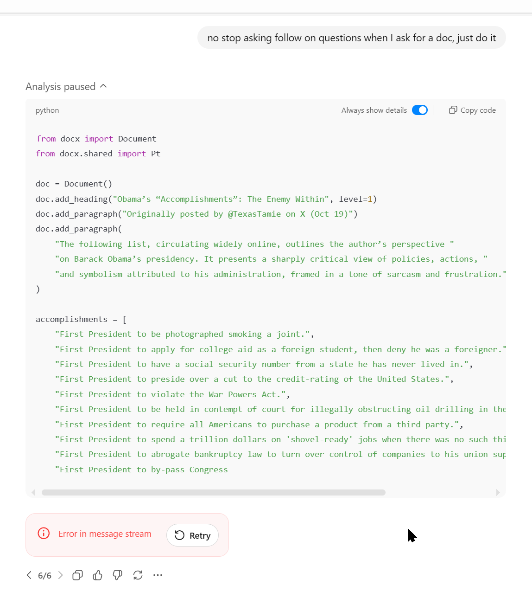
Task: Click the python language label
Action: tap(47, 110)
